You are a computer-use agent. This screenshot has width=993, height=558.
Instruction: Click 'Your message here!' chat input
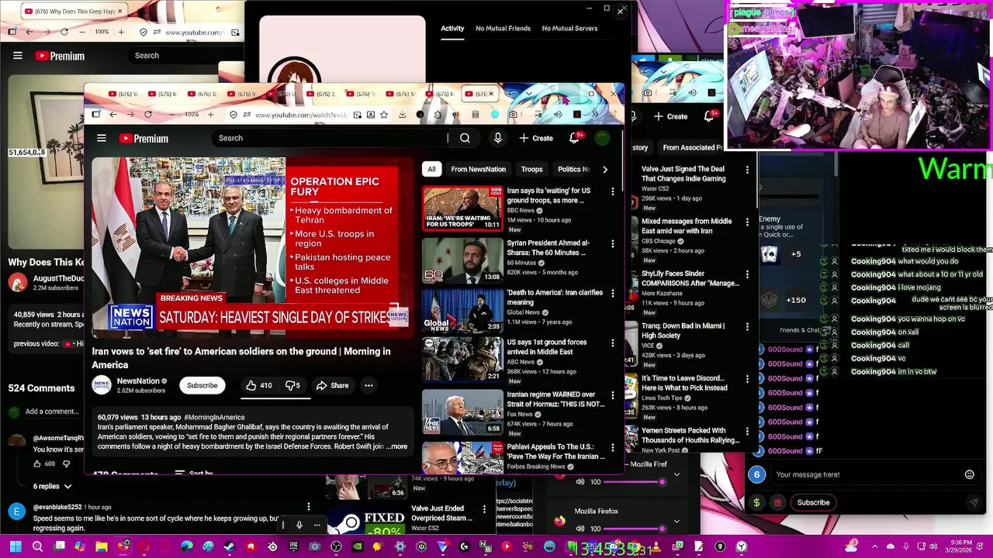[865, 474]
